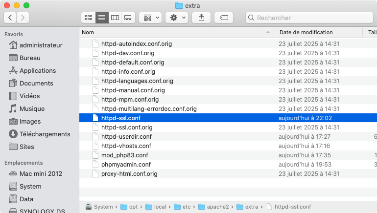
Task: Toggle list view mode button
Action: (102, 18)
